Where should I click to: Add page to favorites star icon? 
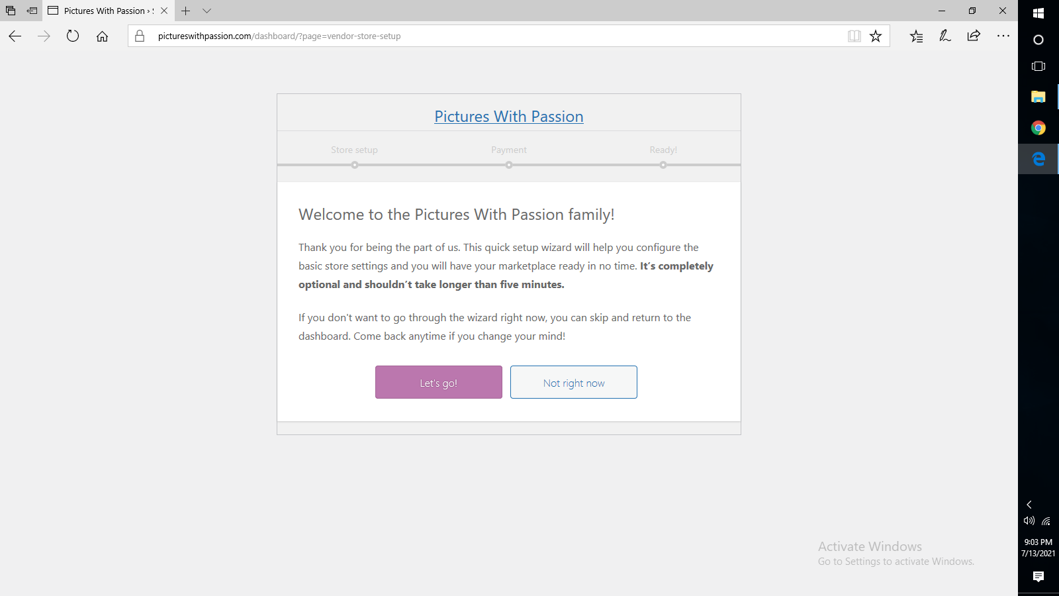click(x=876, y=36)
